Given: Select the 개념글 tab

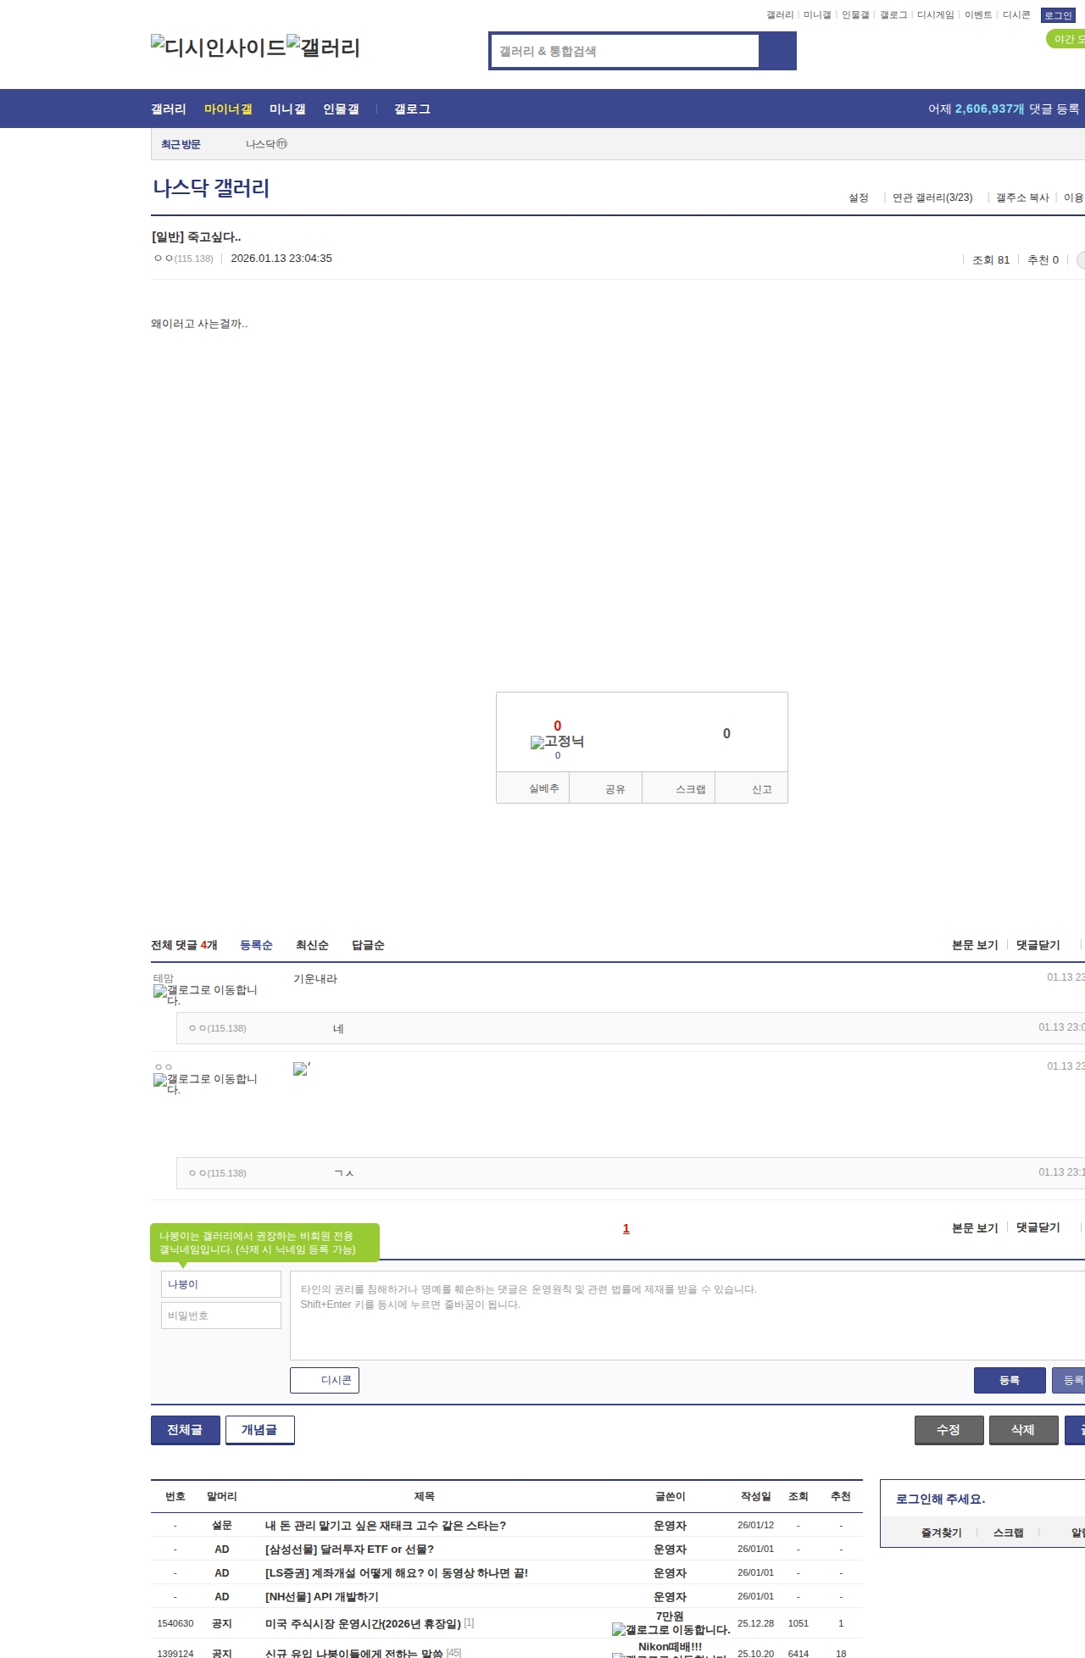Looking at the screenshot, I should pos(259,1430).
